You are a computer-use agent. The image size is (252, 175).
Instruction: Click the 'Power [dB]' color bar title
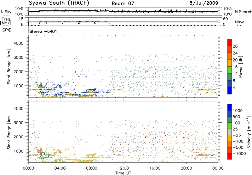click(x=241, y=67)
